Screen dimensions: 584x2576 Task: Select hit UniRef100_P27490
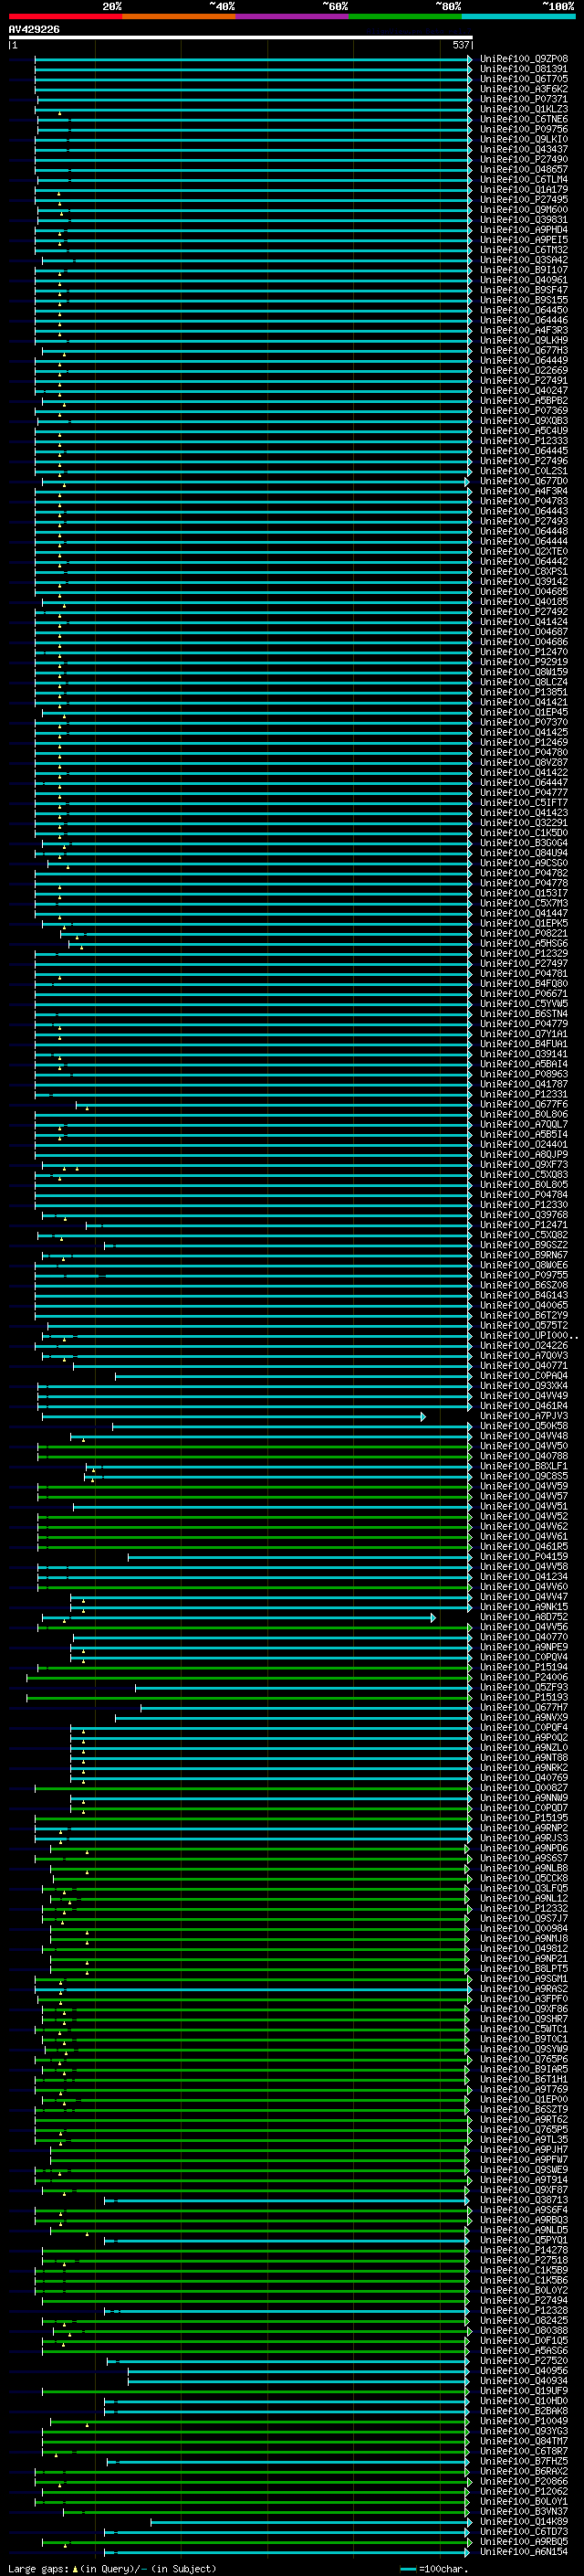pyautogui.click(x=524, y=159)
